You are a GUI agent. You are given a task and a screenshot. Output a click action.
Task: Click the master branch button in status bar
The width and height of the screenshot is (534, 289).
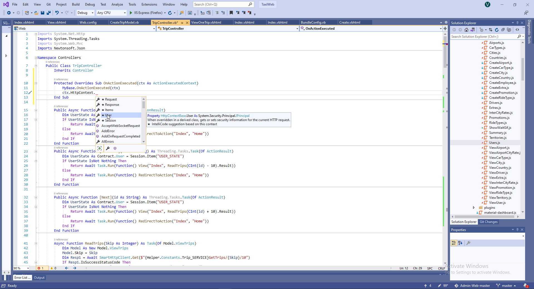click(x=506, y=286)
